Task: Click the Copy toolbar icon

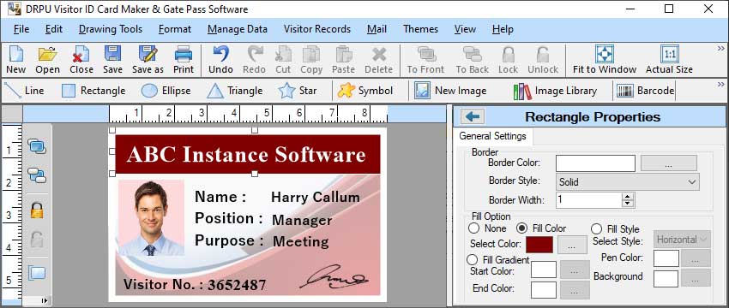Action: click(x=311, y=54)
